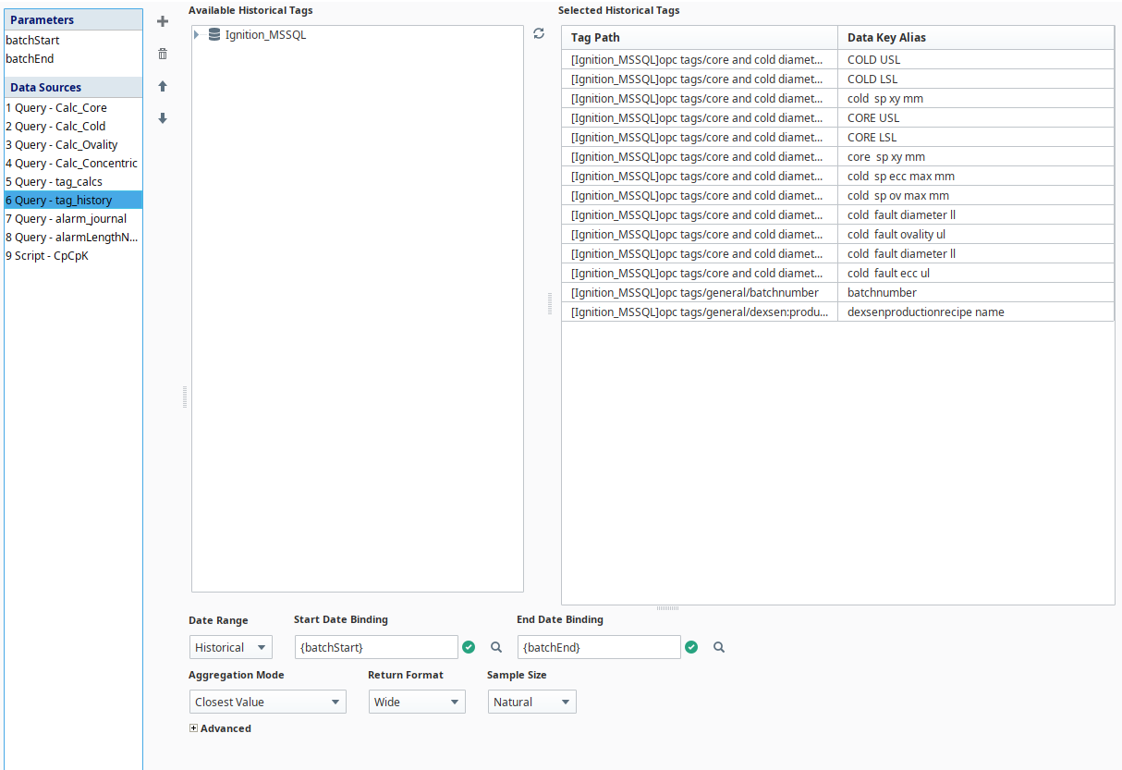This screenshot has width=1122, height=770.
Task: Move data source down with arrow icon
Action: point(163,118)
